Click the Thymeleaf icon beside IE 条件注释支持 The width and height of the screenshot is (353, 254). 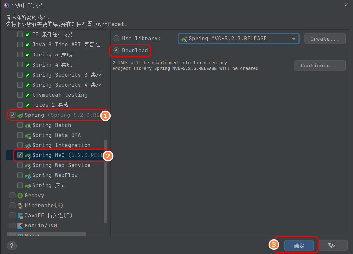[28, 35]
